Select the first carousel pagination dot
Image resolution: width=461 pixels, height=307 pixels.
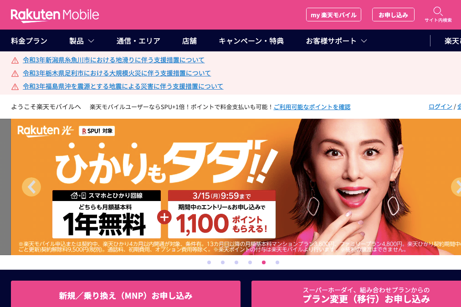pyautogui.click(x=209, y=262)
